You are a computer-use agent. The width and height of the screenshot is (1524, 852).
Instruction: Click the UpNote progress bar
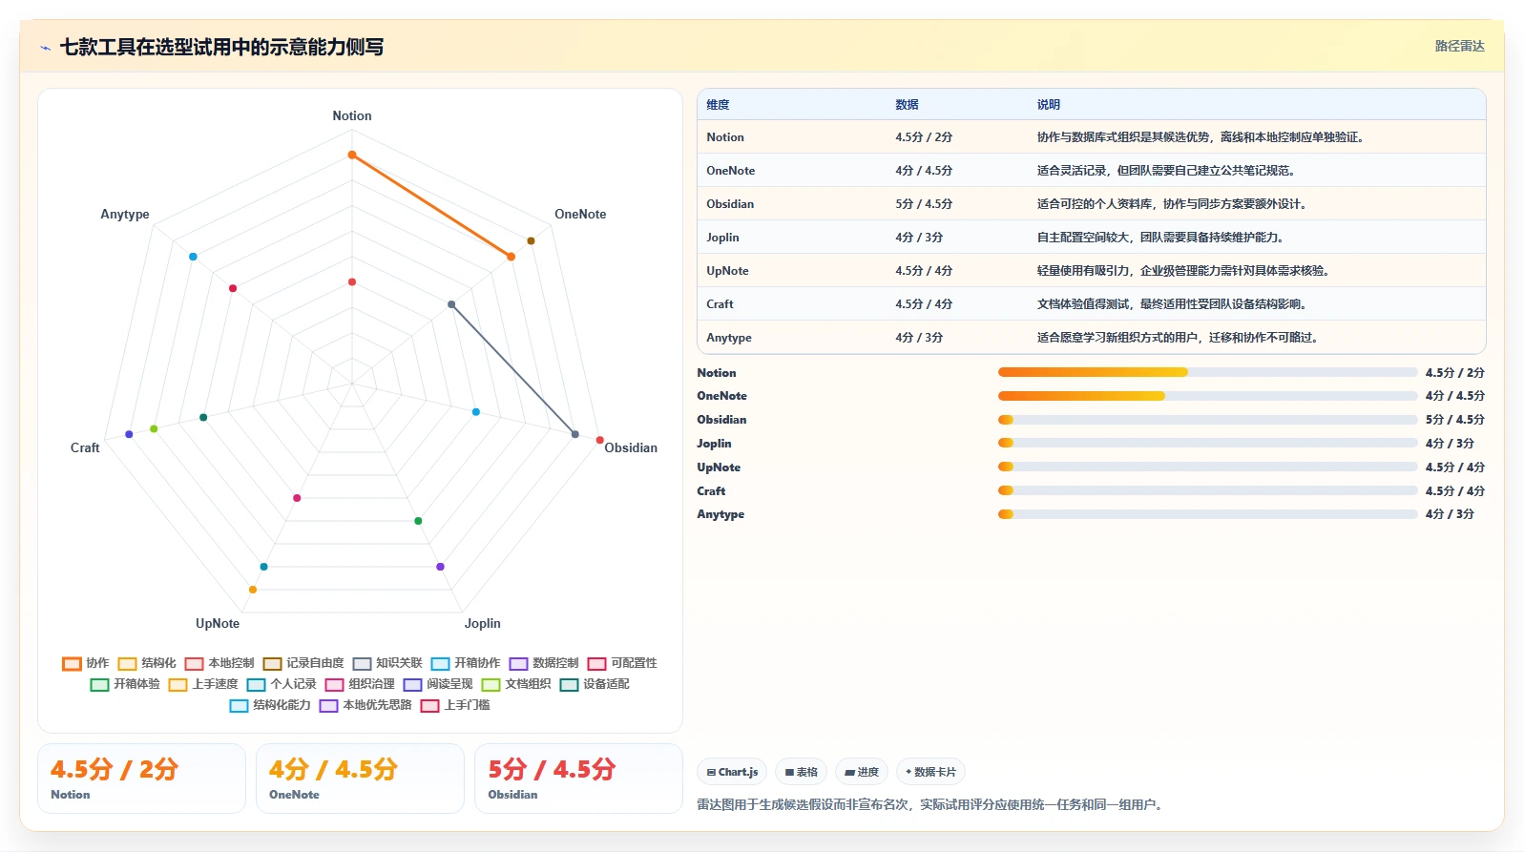click(1207, 467)
